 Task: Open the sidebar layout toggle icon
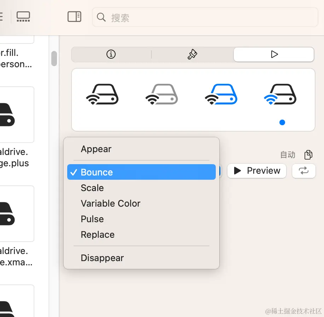[74, 16]
